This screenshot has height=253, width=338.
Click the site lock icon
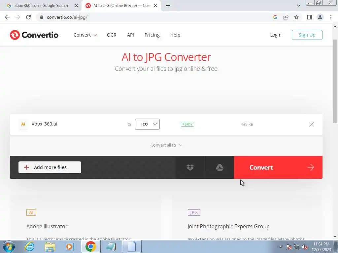[x=42, y=17]
